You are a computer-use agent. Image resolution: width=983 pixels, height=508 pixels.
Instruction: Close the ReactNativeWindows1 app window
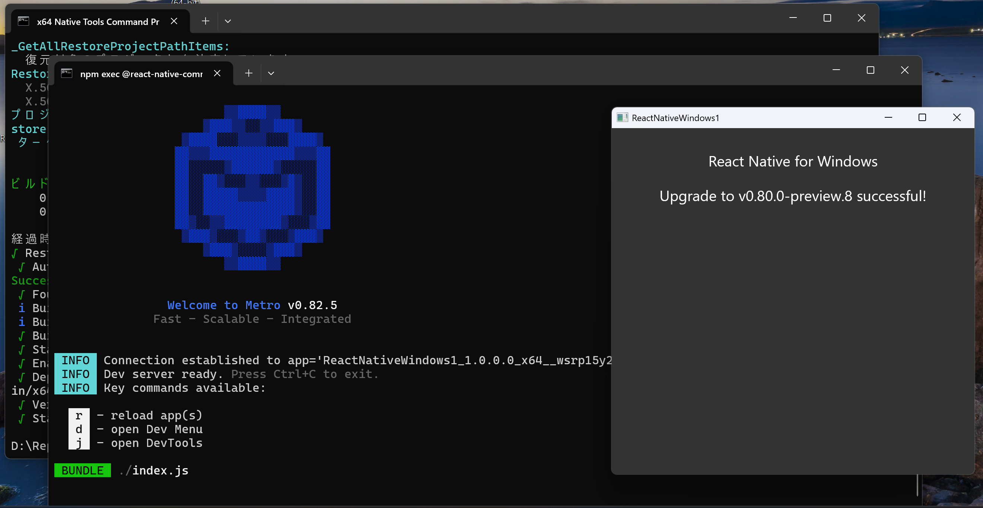point(957,118)
